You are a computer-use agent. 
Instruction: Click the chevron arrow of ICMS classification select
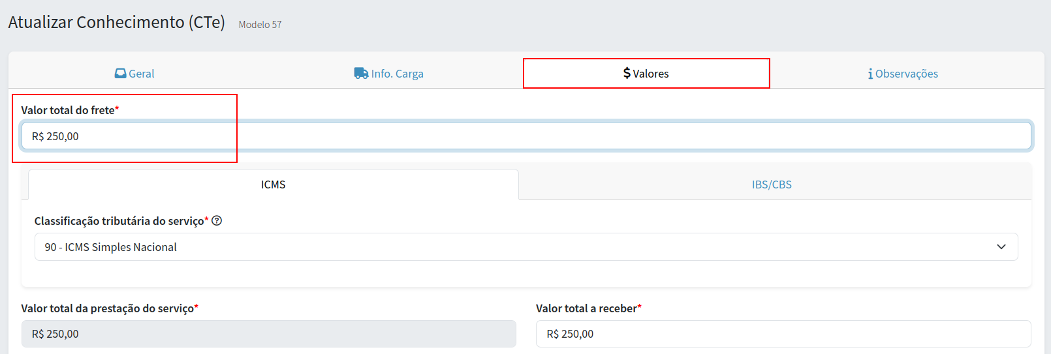click(1001, 247)
